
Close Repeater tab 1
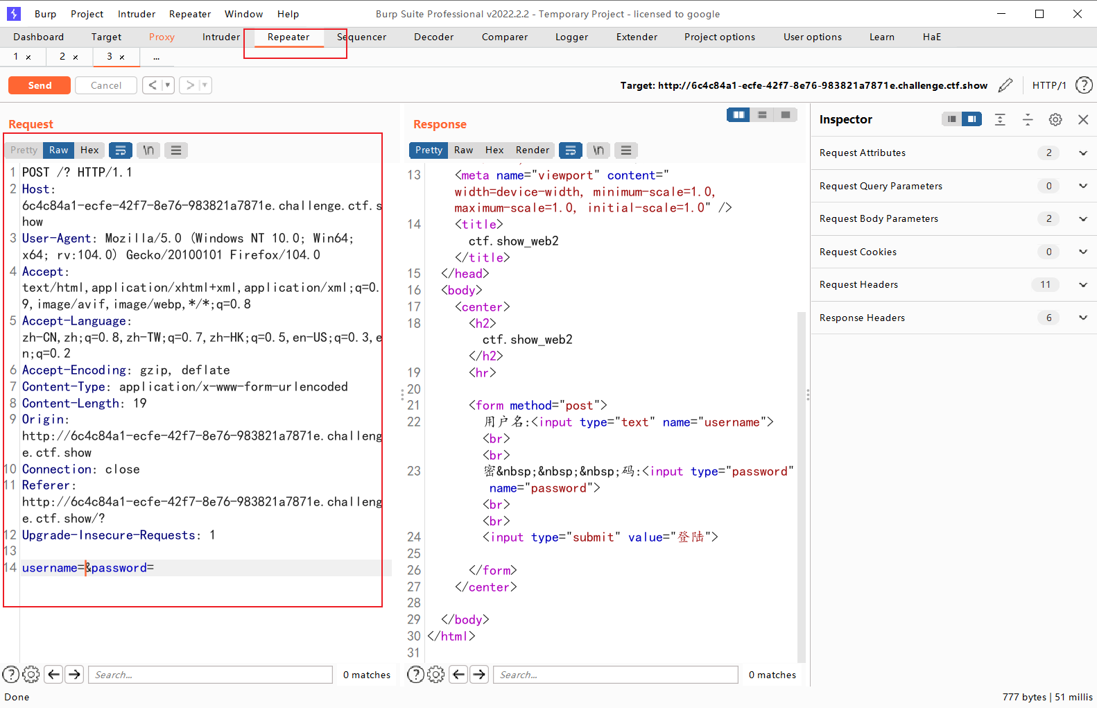[x=28, y=57]
